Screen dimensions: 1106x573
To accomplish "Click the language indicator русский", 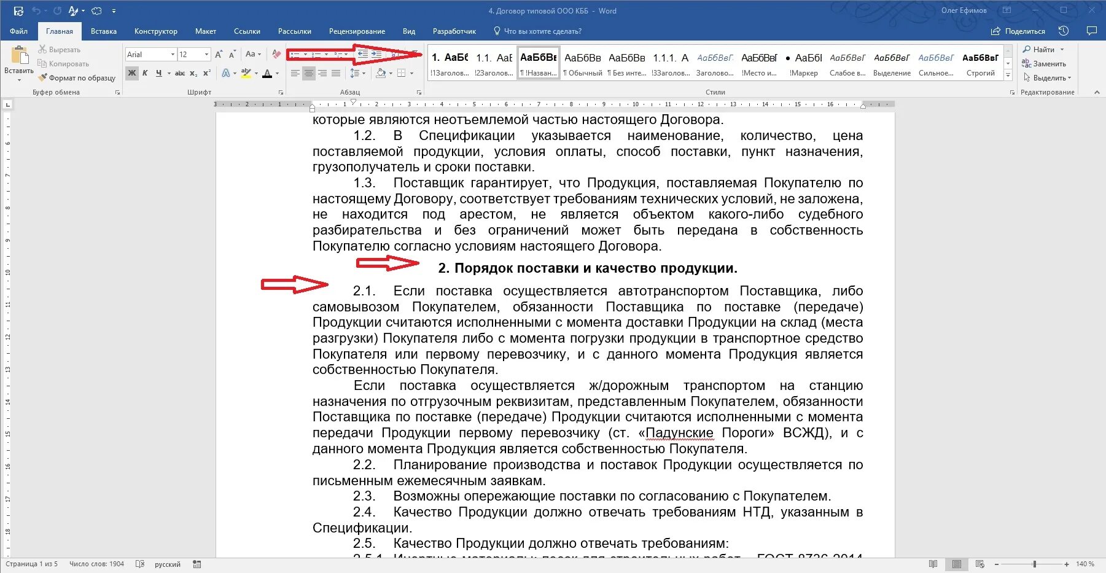I will coord(168,564).
